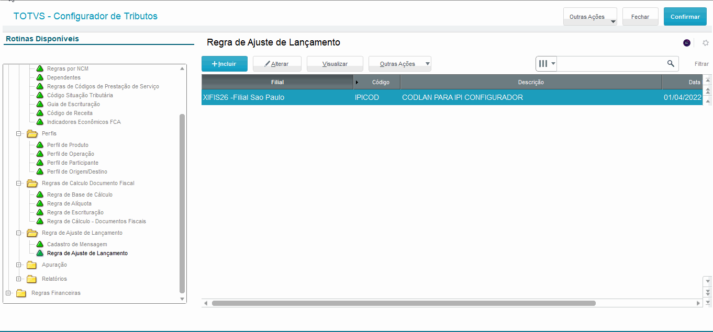
Task: Click into the search input field
Action: point(611,64)
